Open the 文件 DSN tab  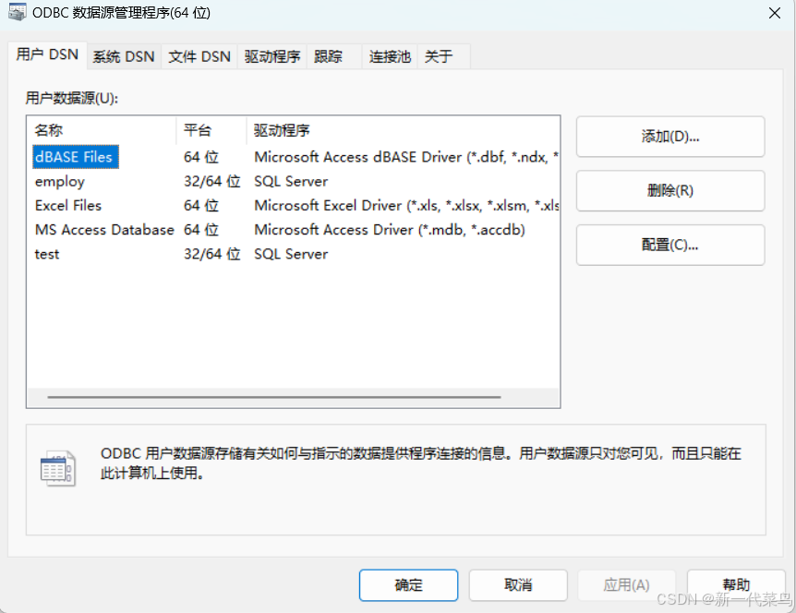click(x=199, y=55)
